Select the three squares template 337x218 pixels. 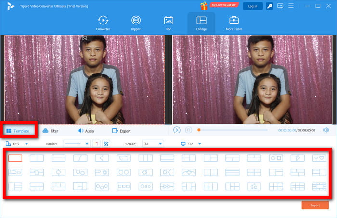point(124,186)
